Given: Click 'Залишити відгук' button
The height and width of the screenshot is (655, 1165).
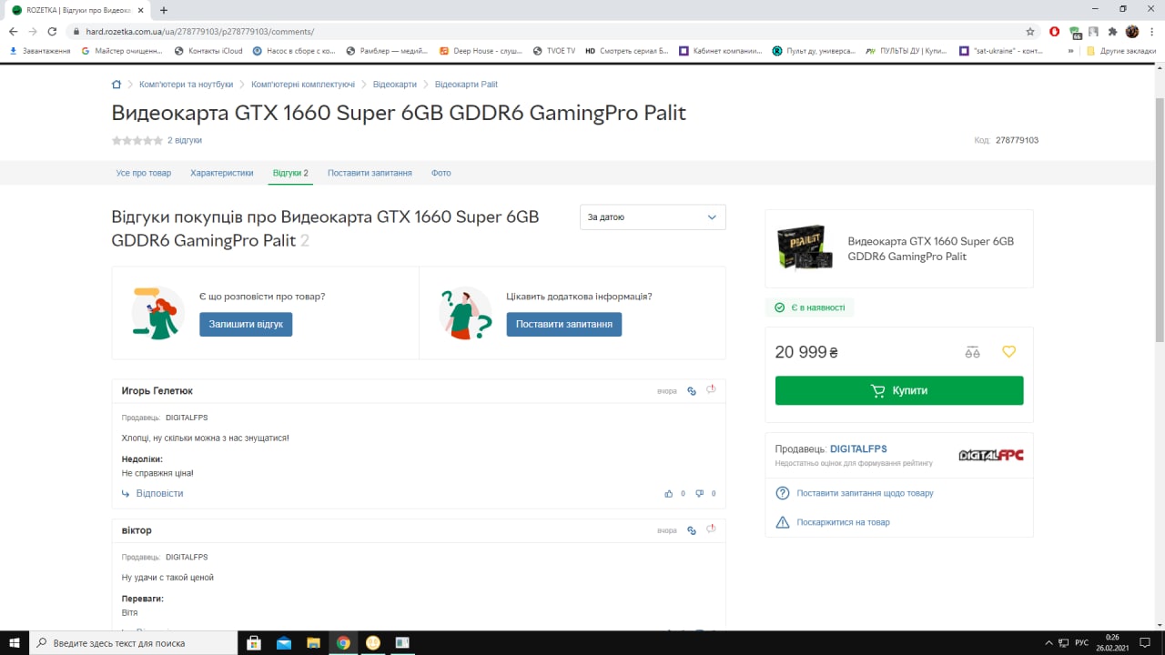Looking at the screenshot, I should coord(246,324).
